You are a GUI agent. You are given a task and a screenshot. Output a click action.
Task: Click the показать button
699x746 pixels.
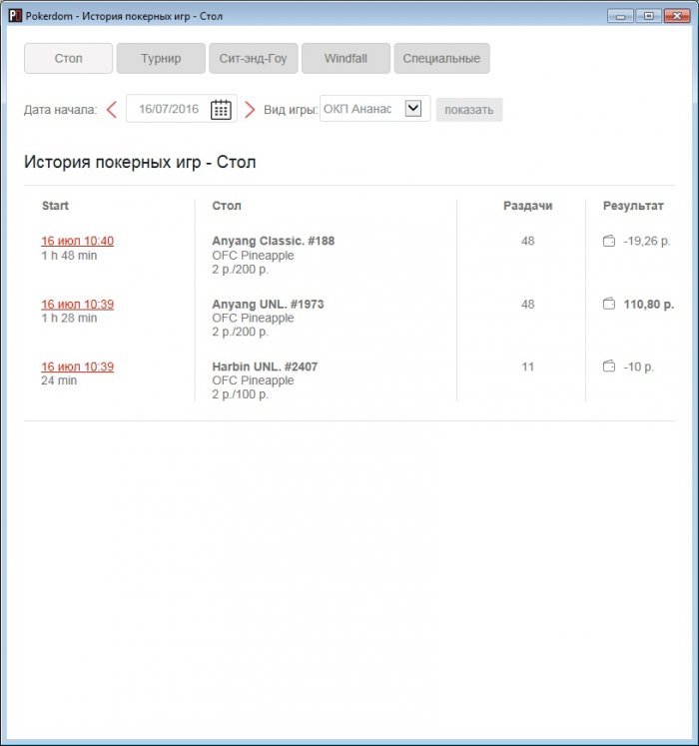(x=469, y=110)
